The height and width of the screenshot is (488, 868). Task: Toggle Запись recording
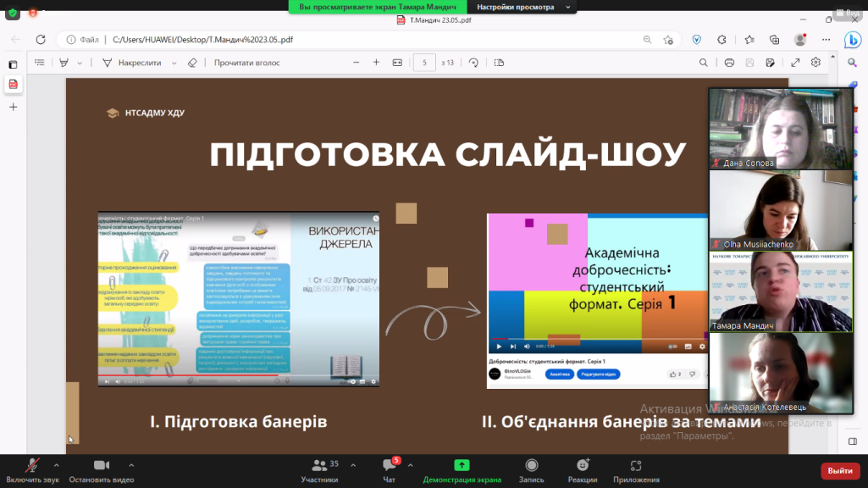tap(532, 471)
